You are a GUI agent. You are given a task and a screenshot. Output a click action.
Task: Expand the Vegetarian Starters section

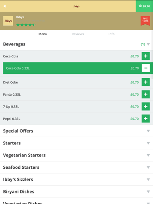[x=76, y=155]
